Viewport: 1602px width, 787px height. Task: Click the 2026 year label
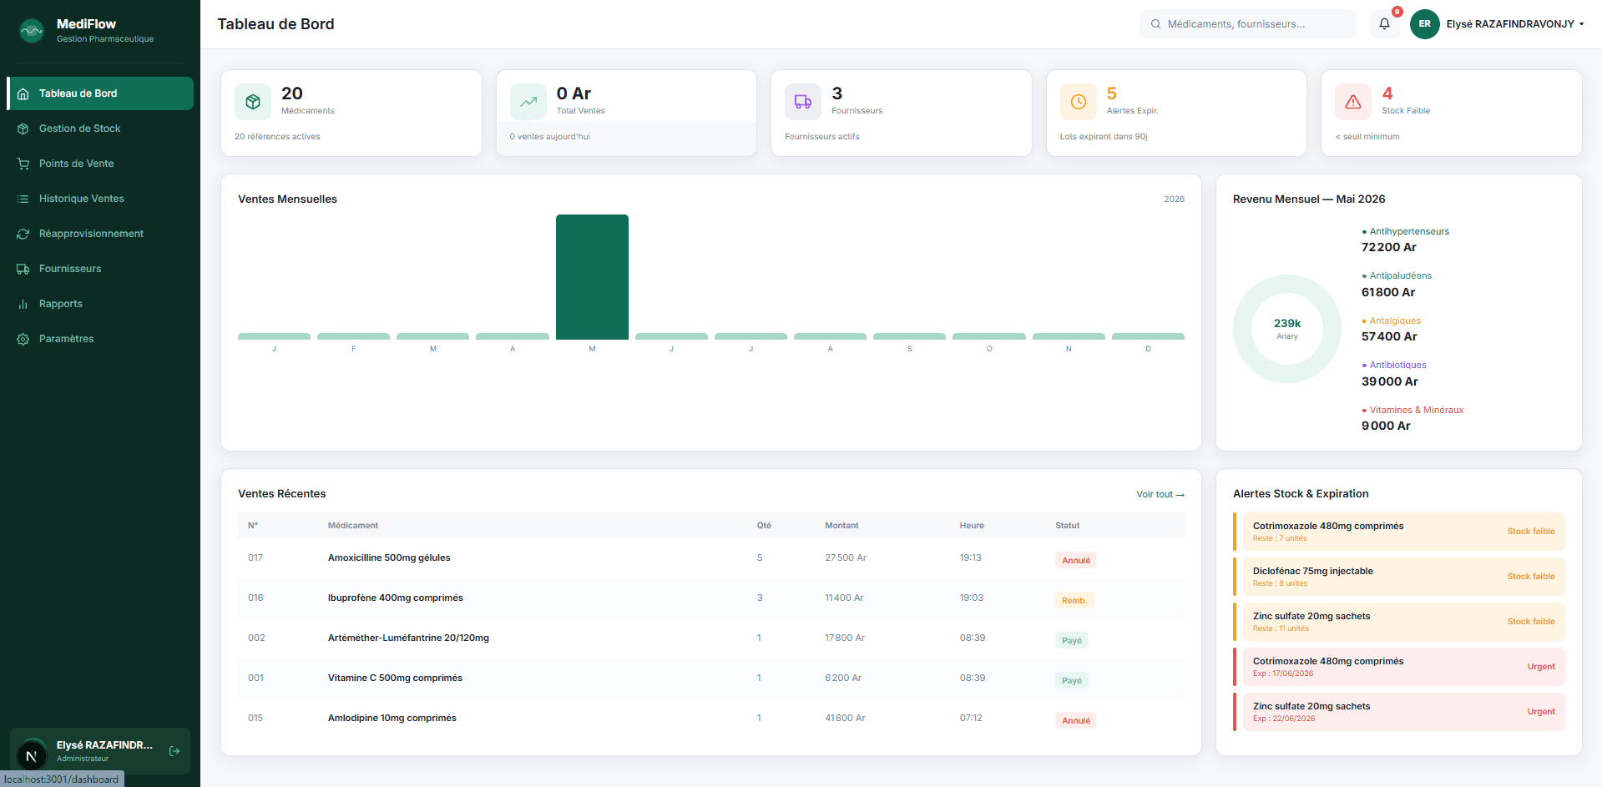[1174, 199]
